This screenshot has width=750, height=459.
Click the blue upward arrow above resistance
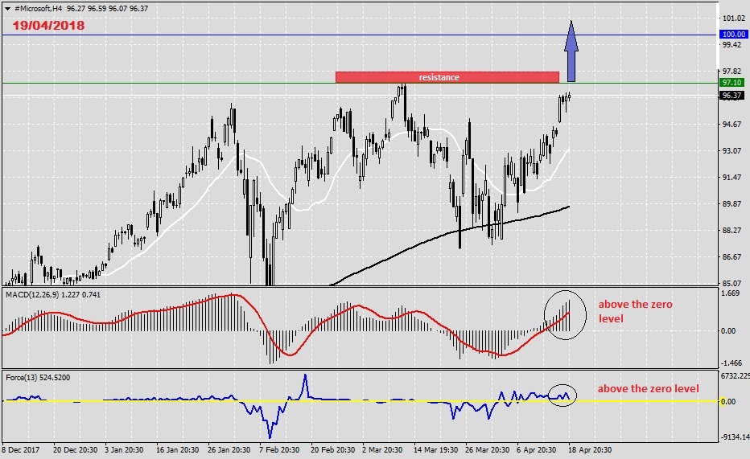click(x=571, y=51)
